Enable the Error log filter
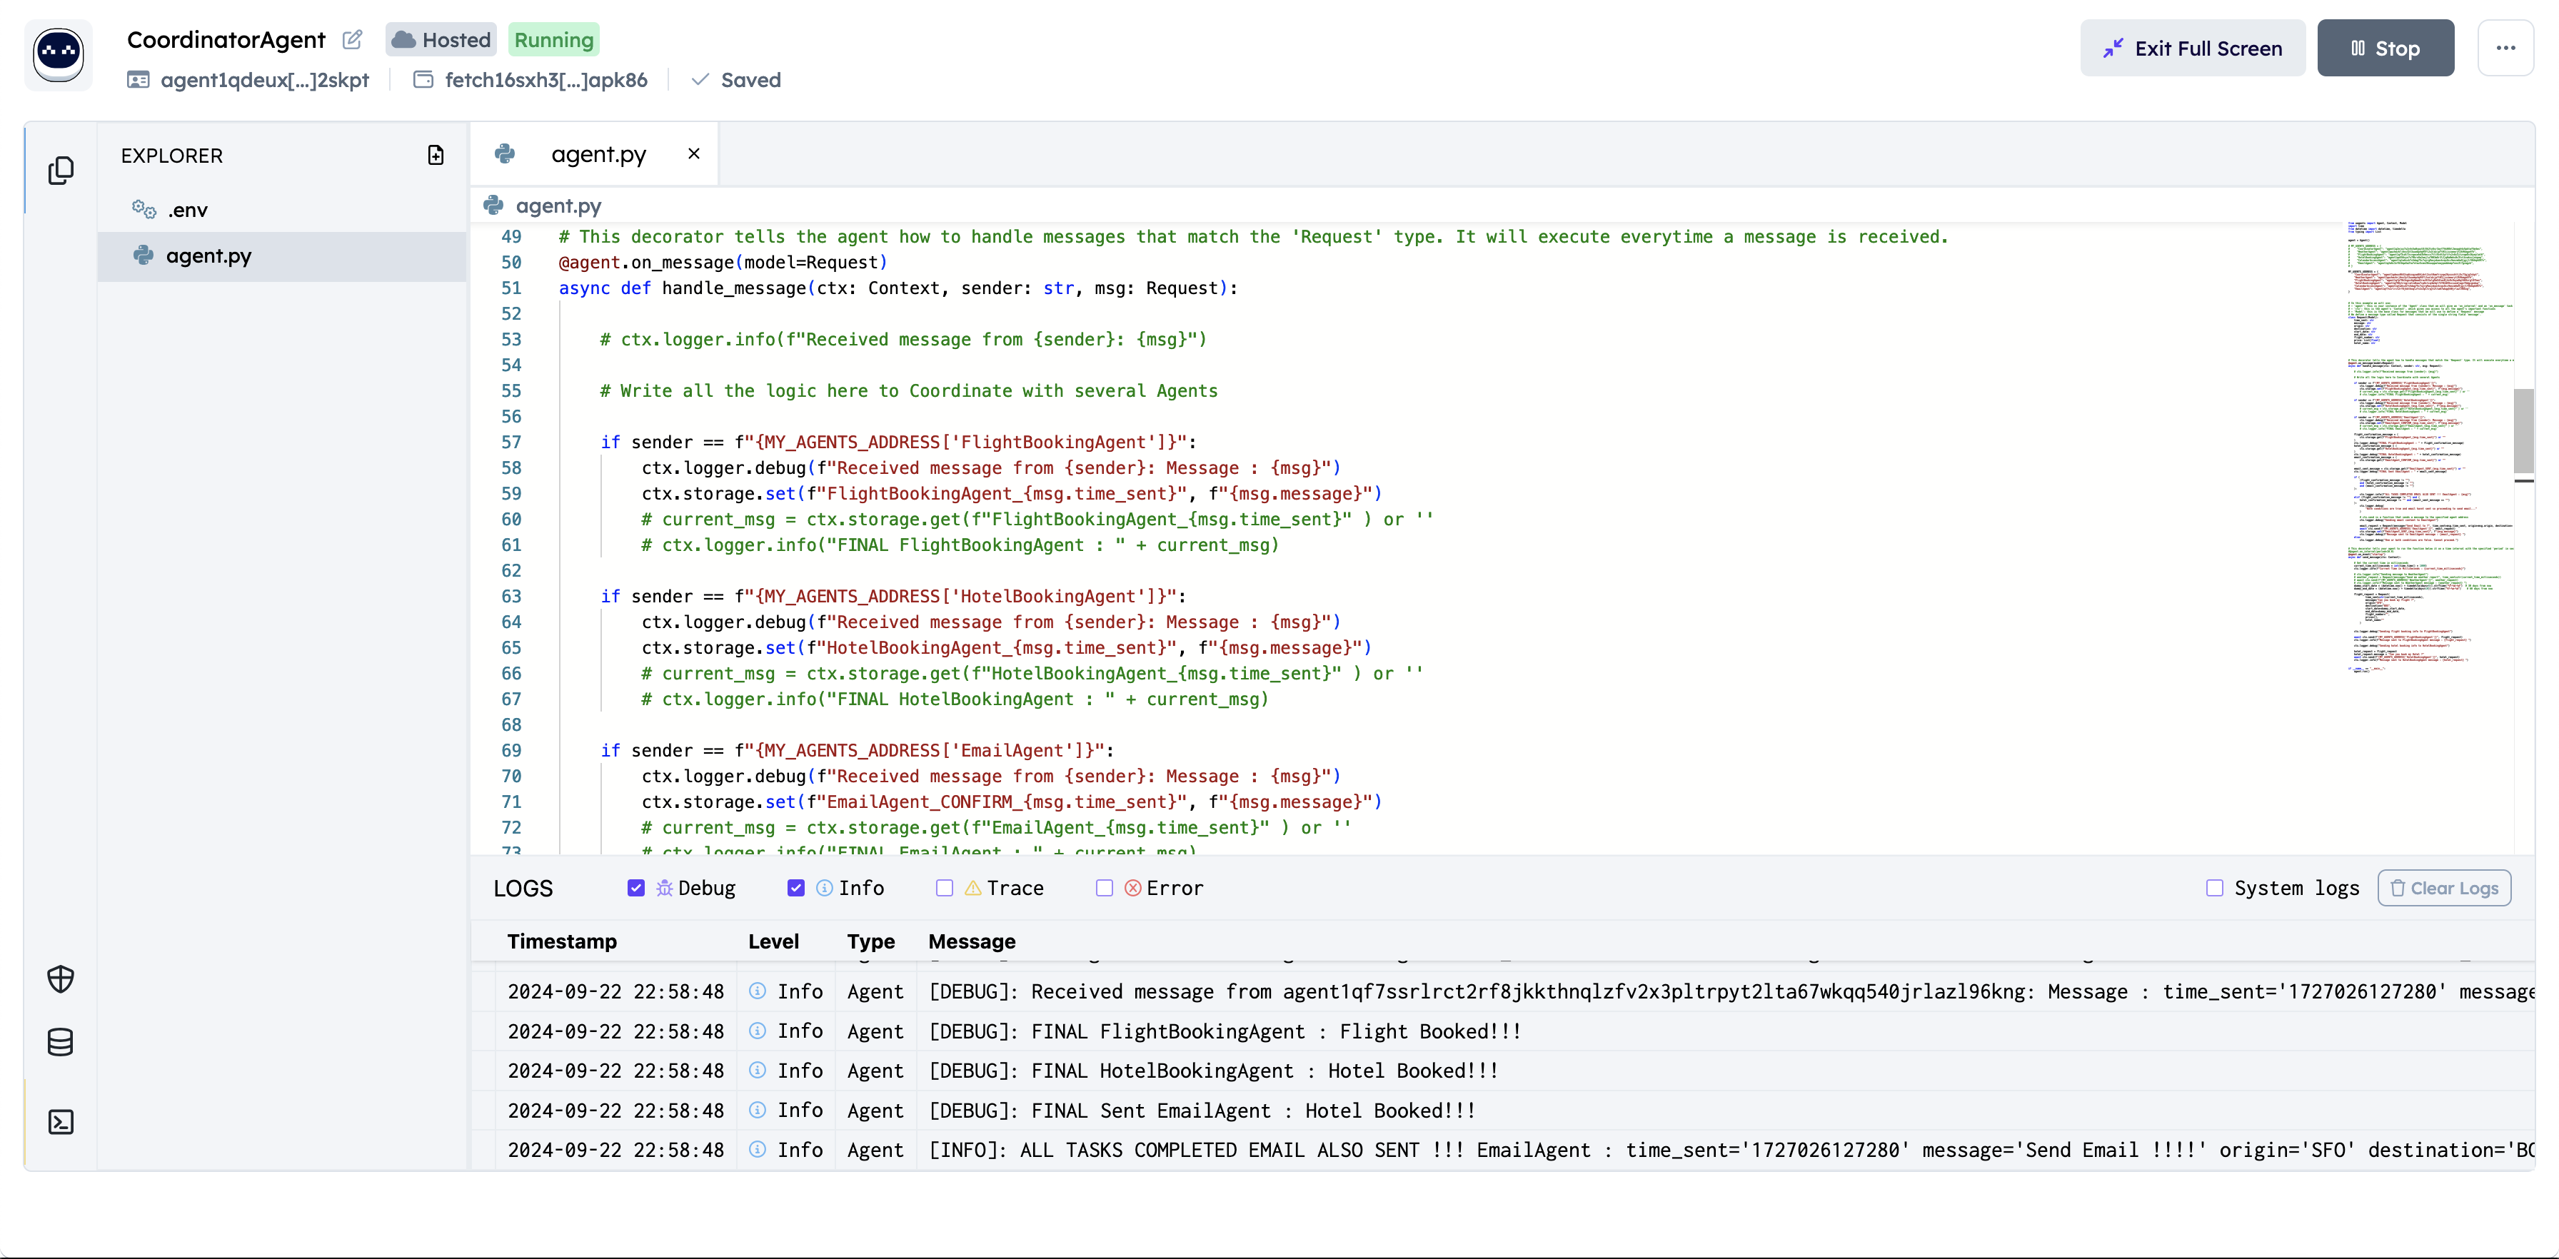Screen dimensions: 2559x1259 (x=1104, y=888)
